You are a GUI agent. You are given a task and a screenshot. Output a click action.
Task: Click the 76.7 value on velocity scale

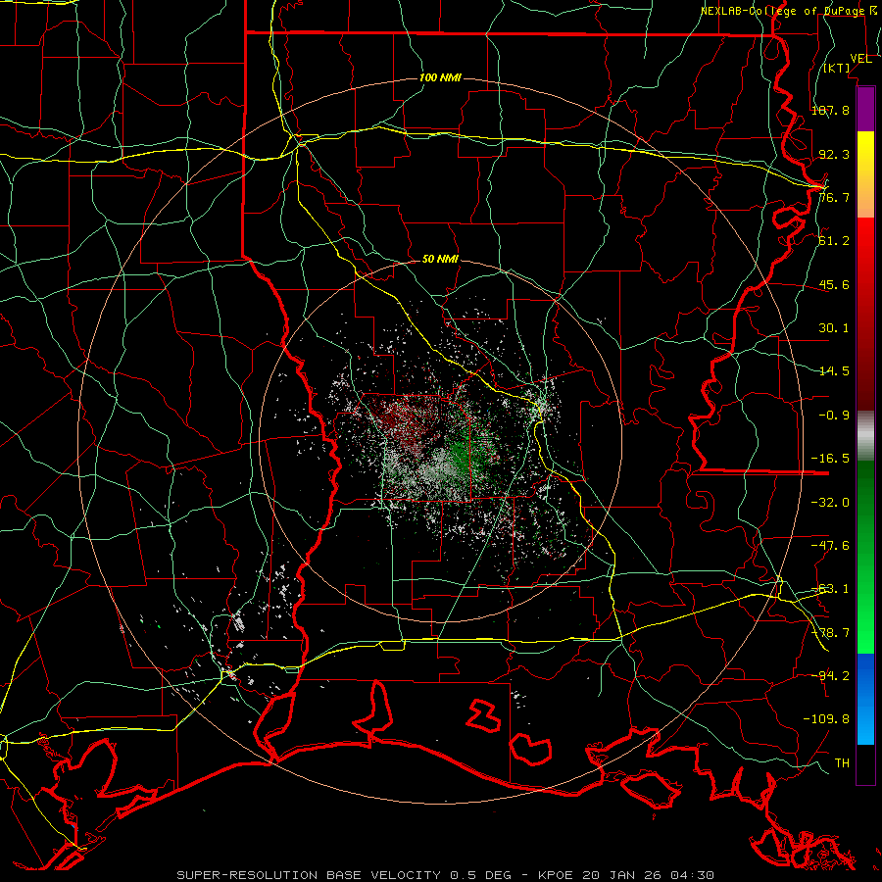point(834,197)
